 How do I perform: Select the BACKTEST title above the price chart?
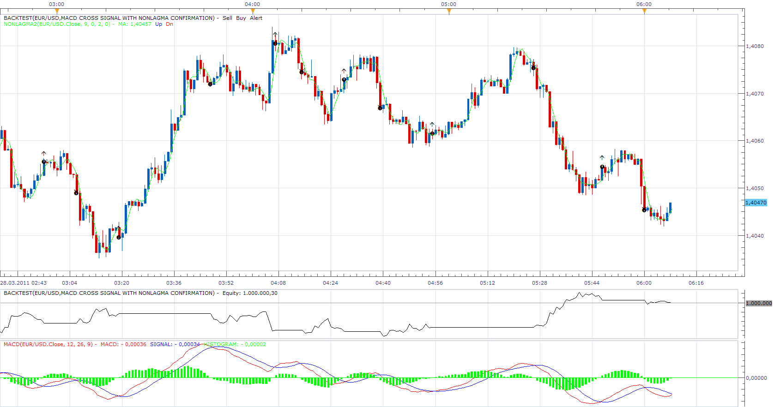pyautogui.click(x=109, y=18)
